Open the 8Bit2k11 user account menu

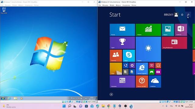(171, 15)
